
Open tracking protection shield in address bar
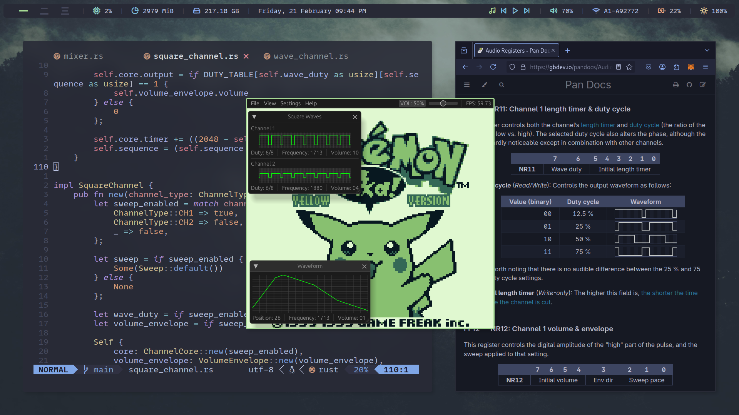point(512,67)
